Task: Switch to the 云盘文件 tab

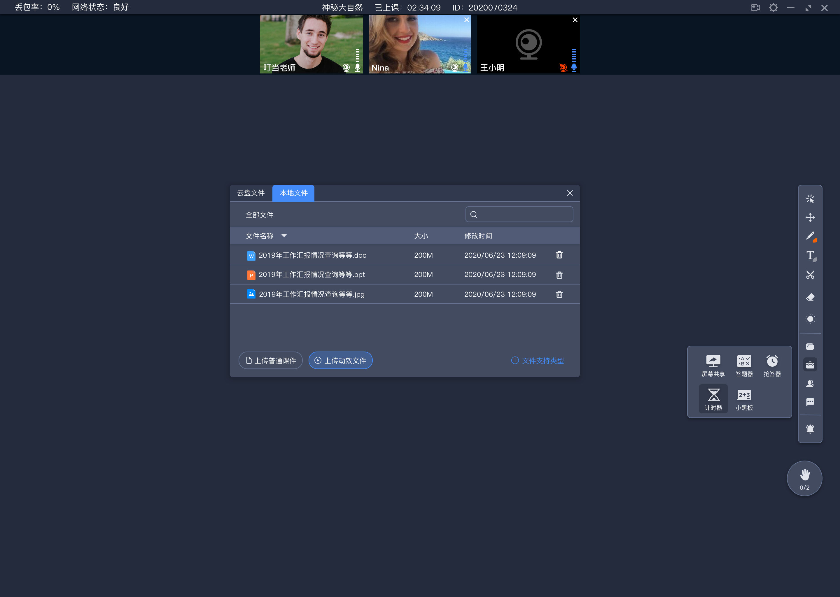Action: pos(251,193)
